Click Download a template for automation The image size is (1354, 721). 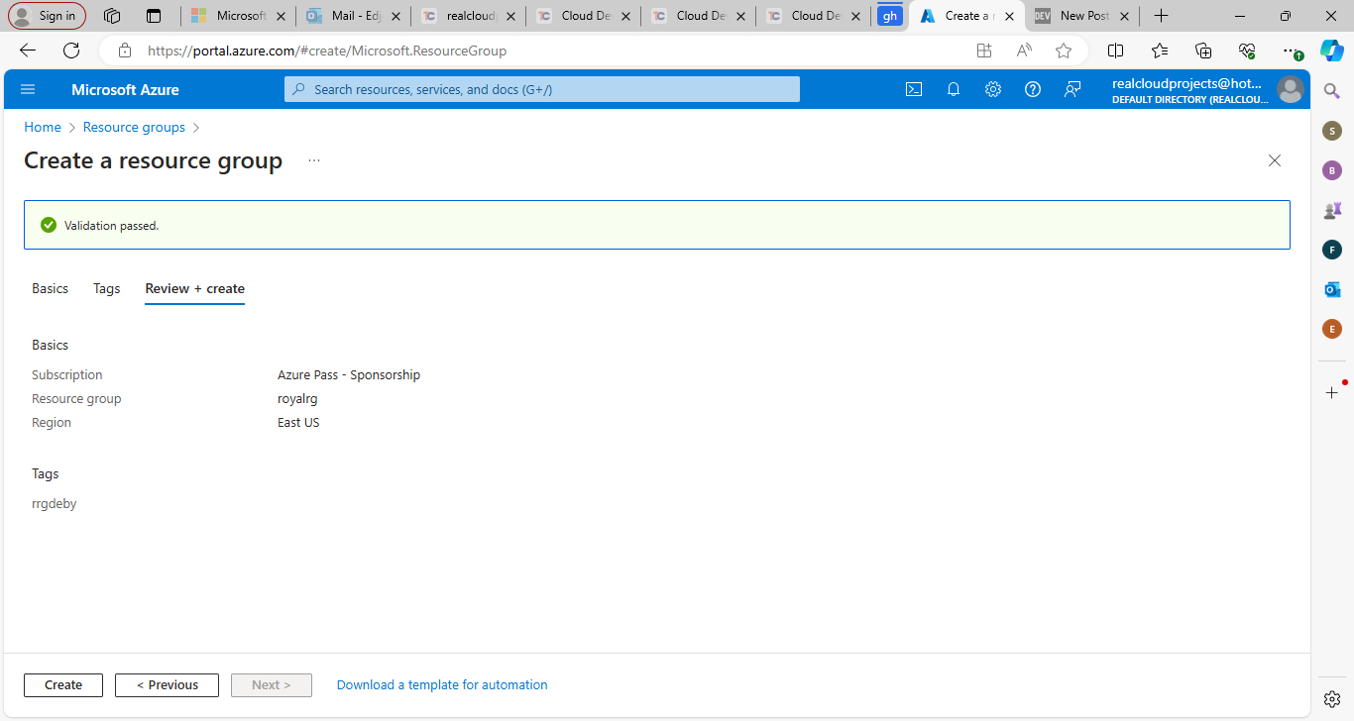pyautogui.click(x=442, y=685)
